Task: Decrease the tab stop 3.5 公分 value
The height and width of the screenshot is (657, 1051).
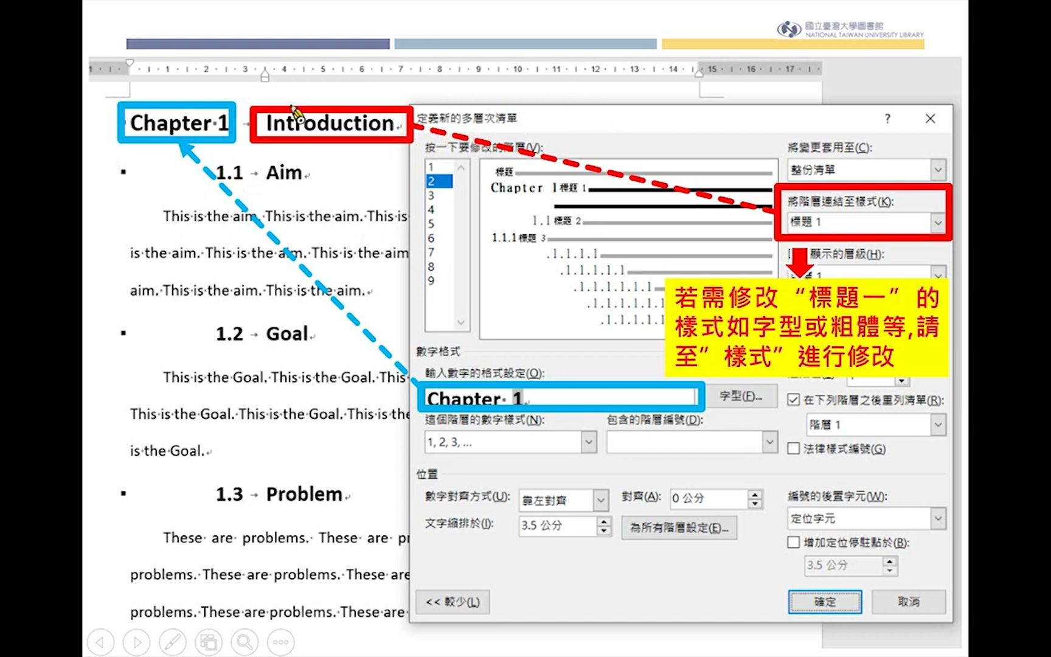Action: pos(890,570)
